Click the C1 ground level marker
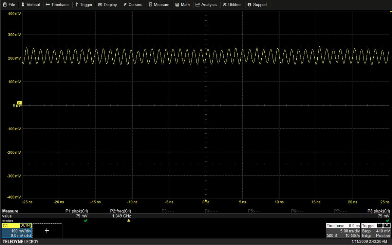The image size is (392, 245). click(x=19, y=103)
